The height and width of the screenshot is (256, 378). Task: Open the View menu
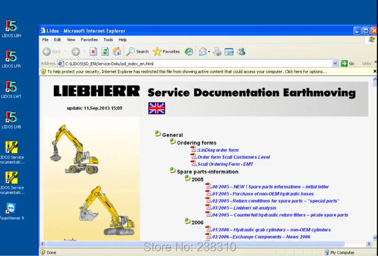[71, 40]
